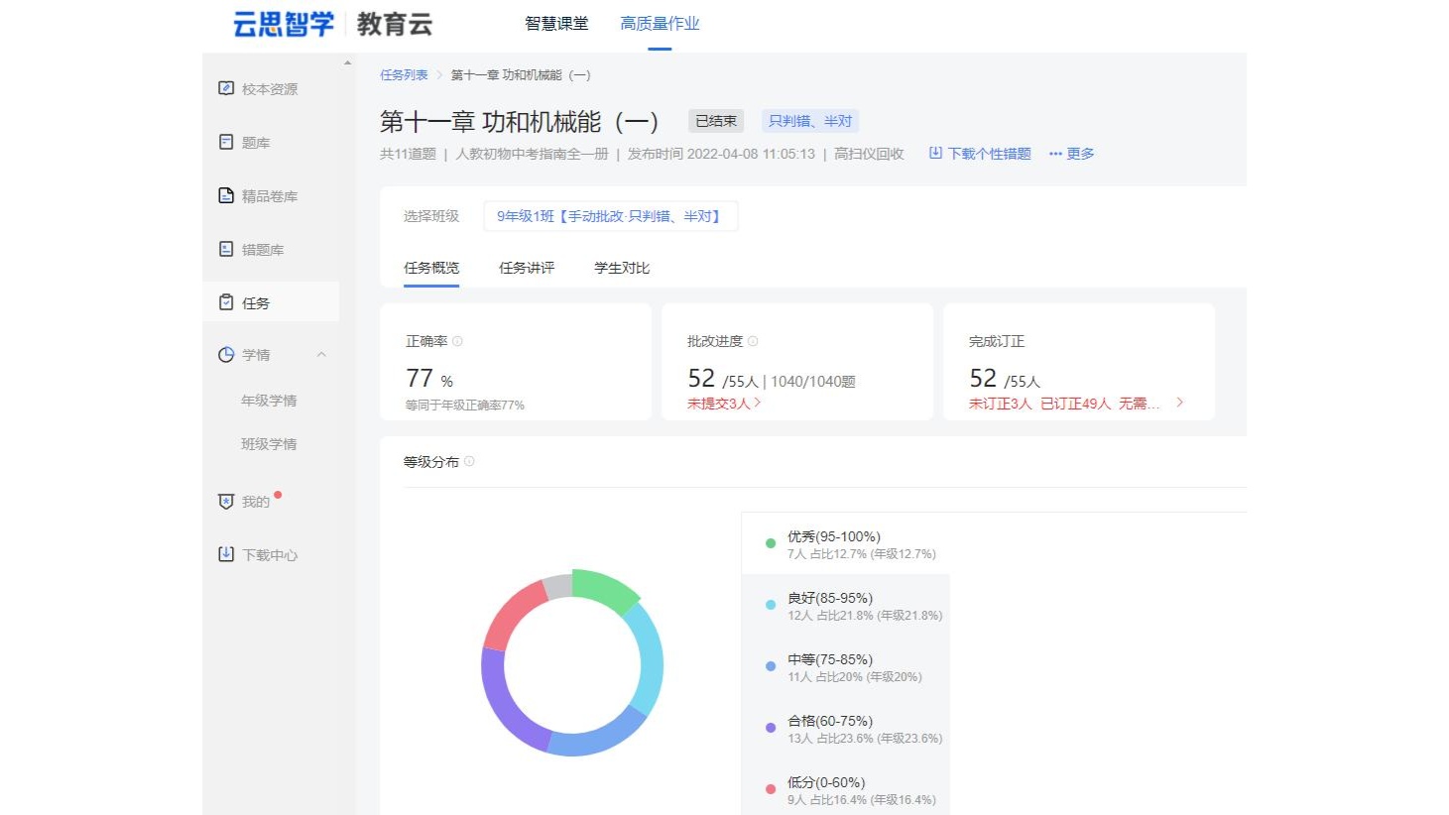
Task: Switch to the 高质量作业 top tab
Action: tap(660, 23)
